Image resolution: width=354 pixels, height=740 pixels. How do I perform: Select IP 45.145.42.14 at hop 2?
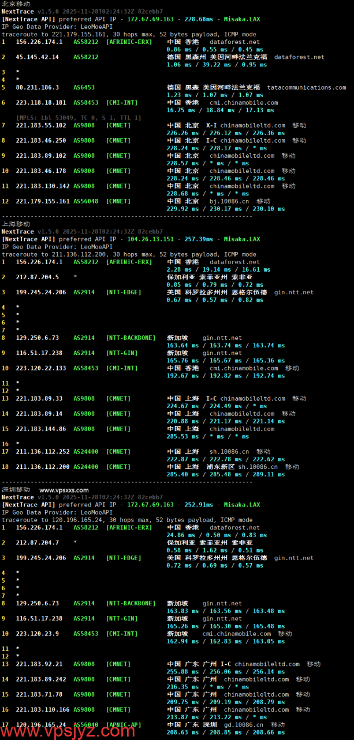click(x=37, y=57)
